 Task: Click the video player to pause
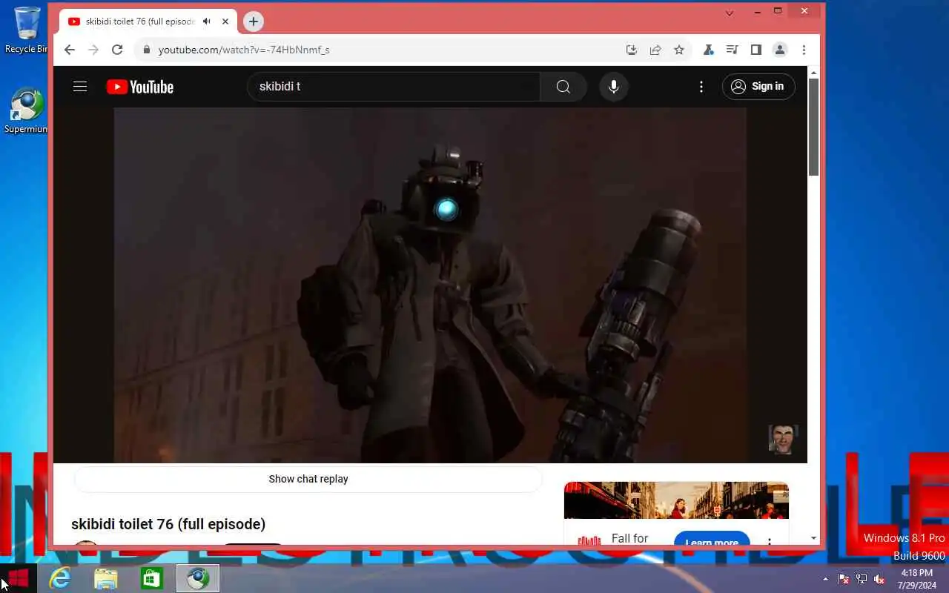coord(430,285)
